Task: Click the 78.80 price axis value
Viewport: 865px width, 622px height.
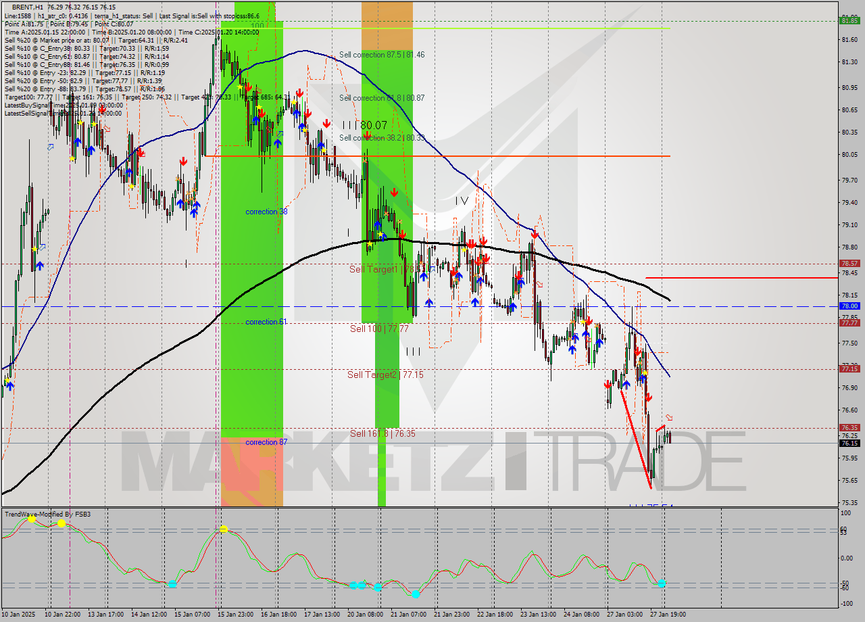Action: point(849,247)
